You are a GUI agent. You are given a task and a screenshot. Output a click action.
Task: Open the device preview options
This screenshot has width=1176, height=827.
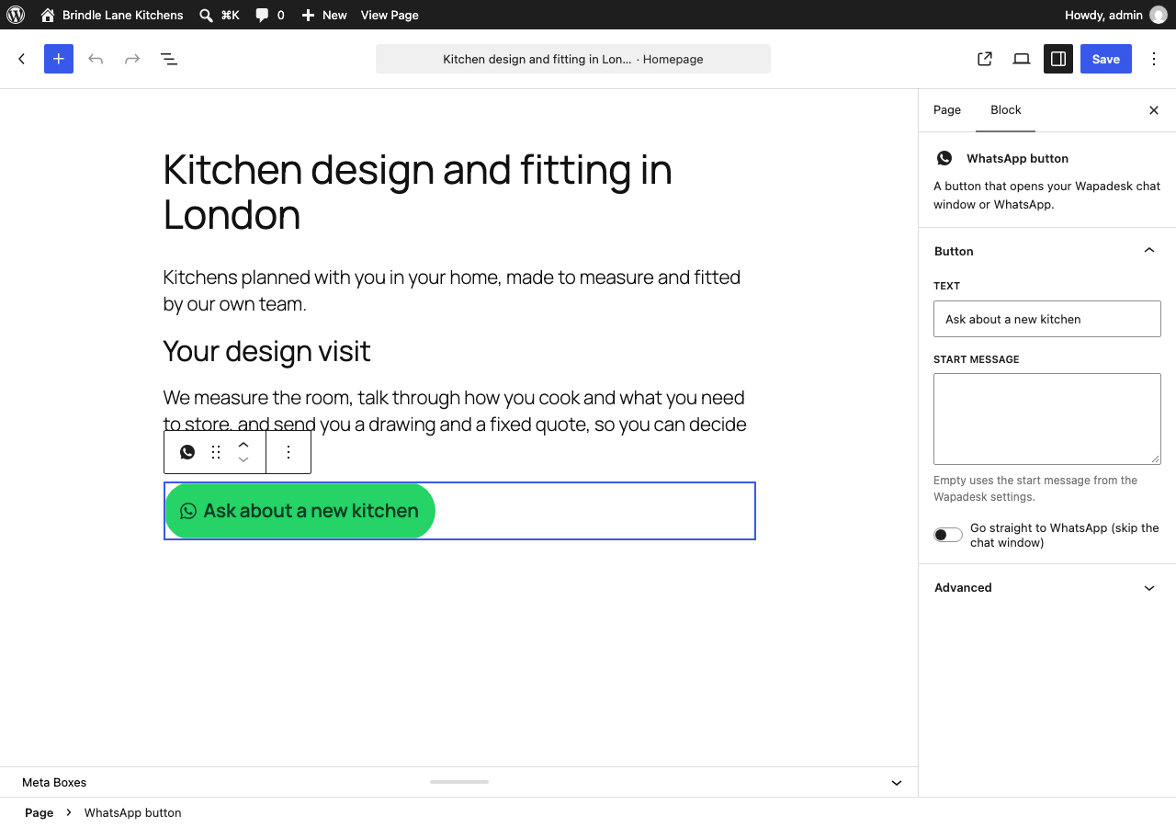1022,59
